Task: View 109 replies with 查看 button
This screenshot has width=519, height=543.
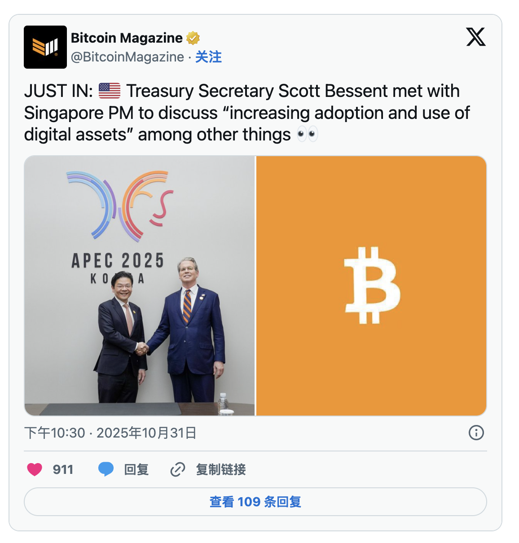Action: [255, 502]
